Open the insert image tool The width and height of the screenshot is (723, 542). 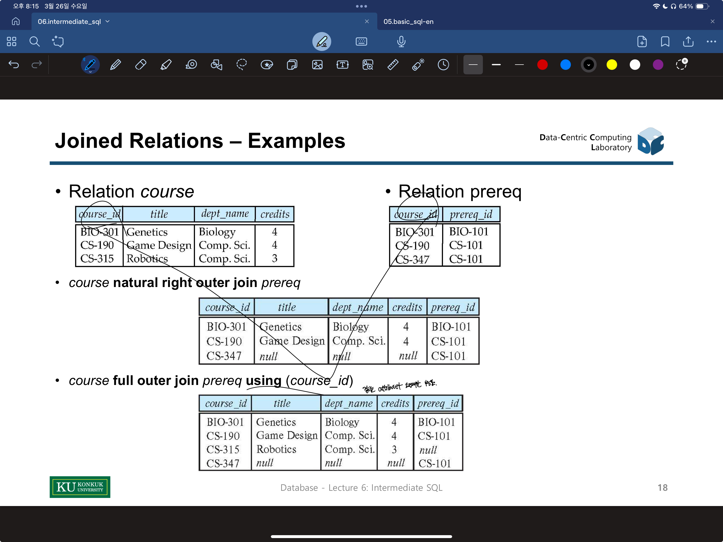[317, 65]
